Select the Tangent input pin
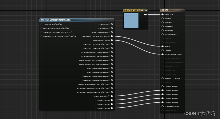Screen dimensions: 220x119 click(x=162, y=50)
